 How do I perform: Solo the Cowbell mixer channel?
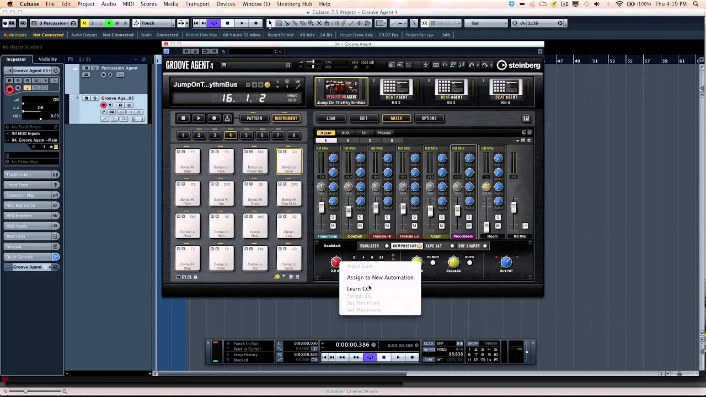click(x=360, y=218)
